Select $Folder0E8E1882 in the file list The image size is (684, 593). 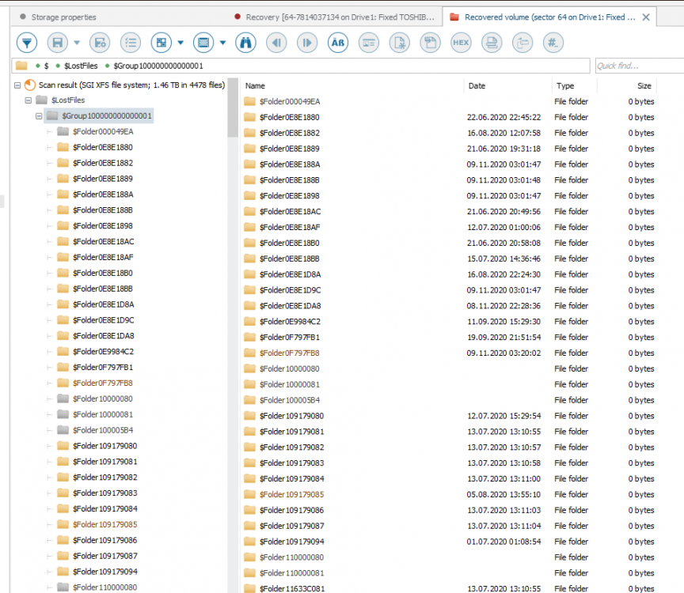coord(290,133)
